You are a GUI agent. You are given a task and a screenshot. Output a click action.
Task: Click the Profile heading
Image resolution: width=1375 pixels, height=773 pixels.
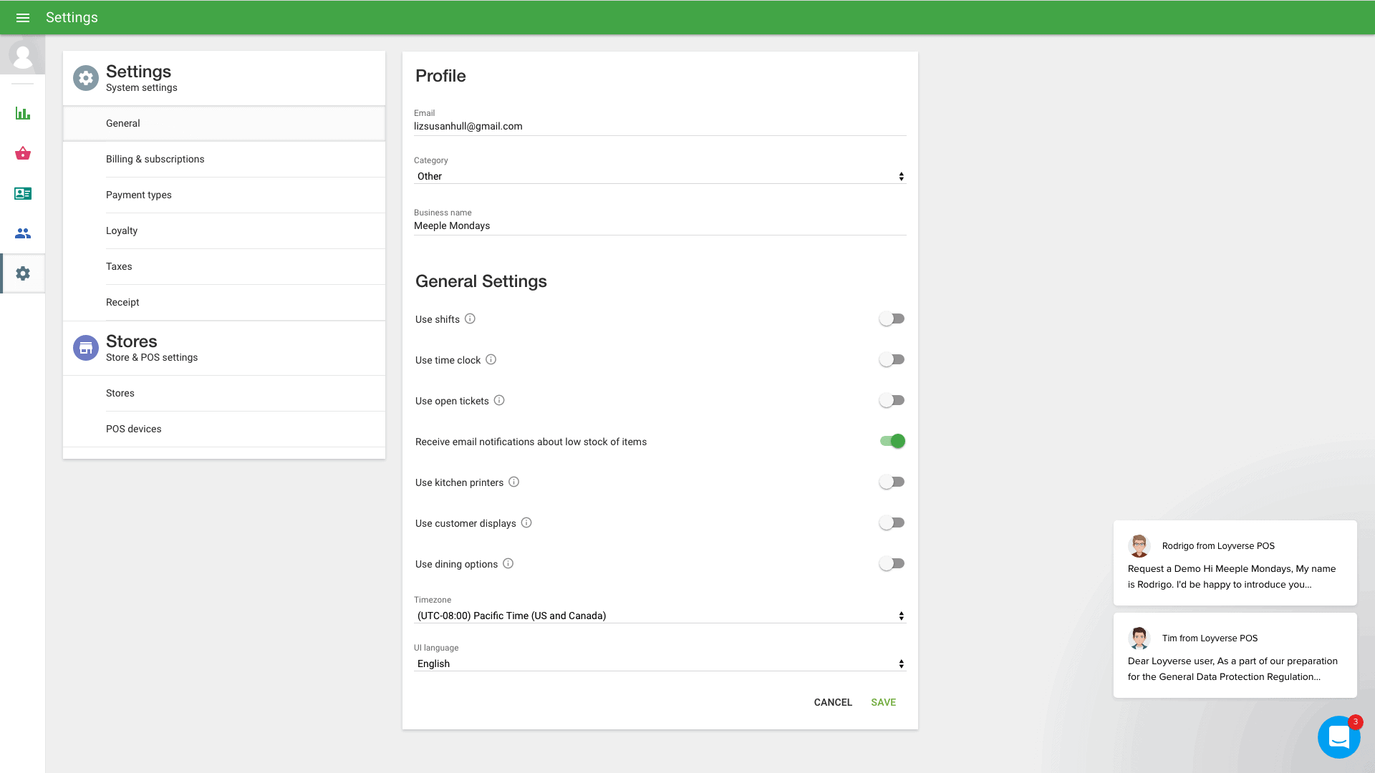click(x=440, y=76)
